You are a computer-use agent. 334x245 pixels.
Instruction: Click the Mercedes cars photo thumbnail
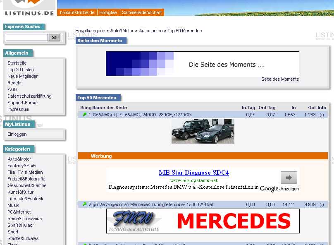(x=203, y=131)
